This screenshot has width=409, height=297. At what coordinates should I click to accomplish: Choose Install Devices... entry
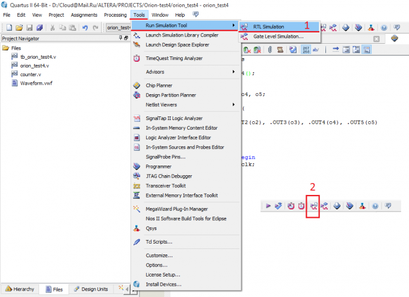186,284
